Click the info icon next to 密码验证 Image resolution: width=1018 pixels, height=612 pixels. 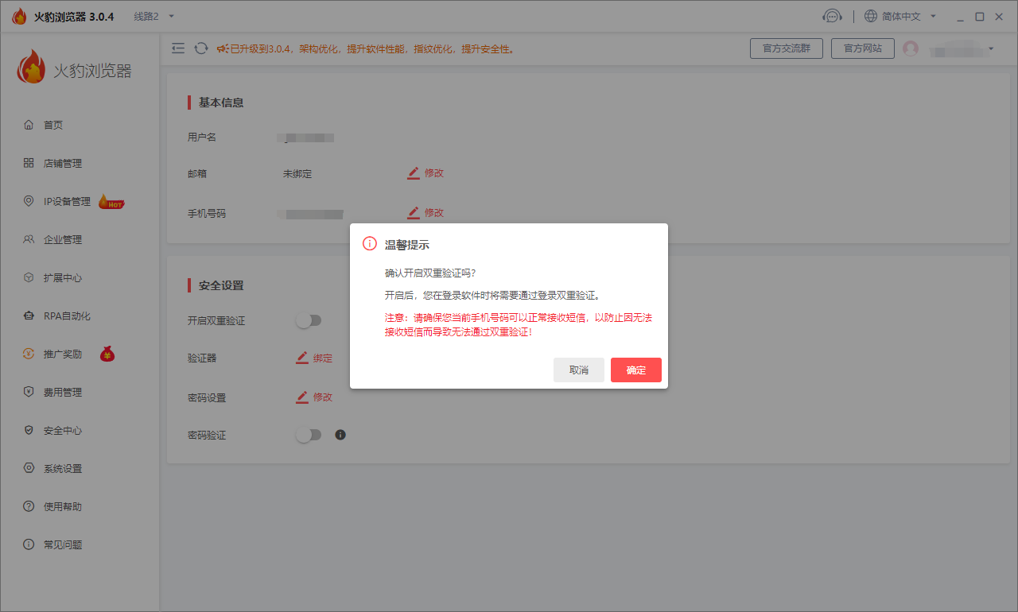click(340, 435)
